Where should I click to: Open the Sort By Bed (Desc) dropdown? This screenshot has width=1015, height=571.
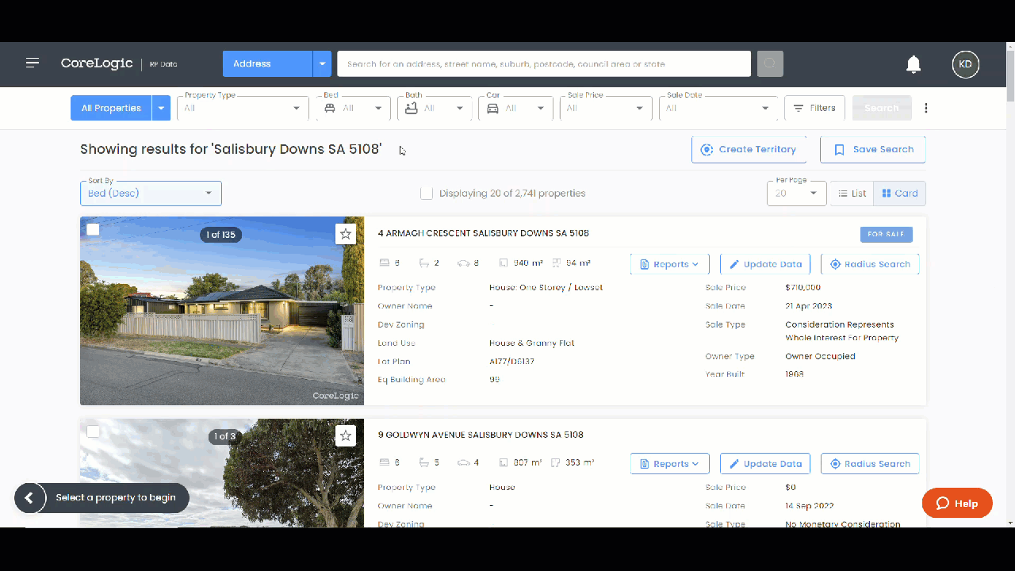click(151, 193)
